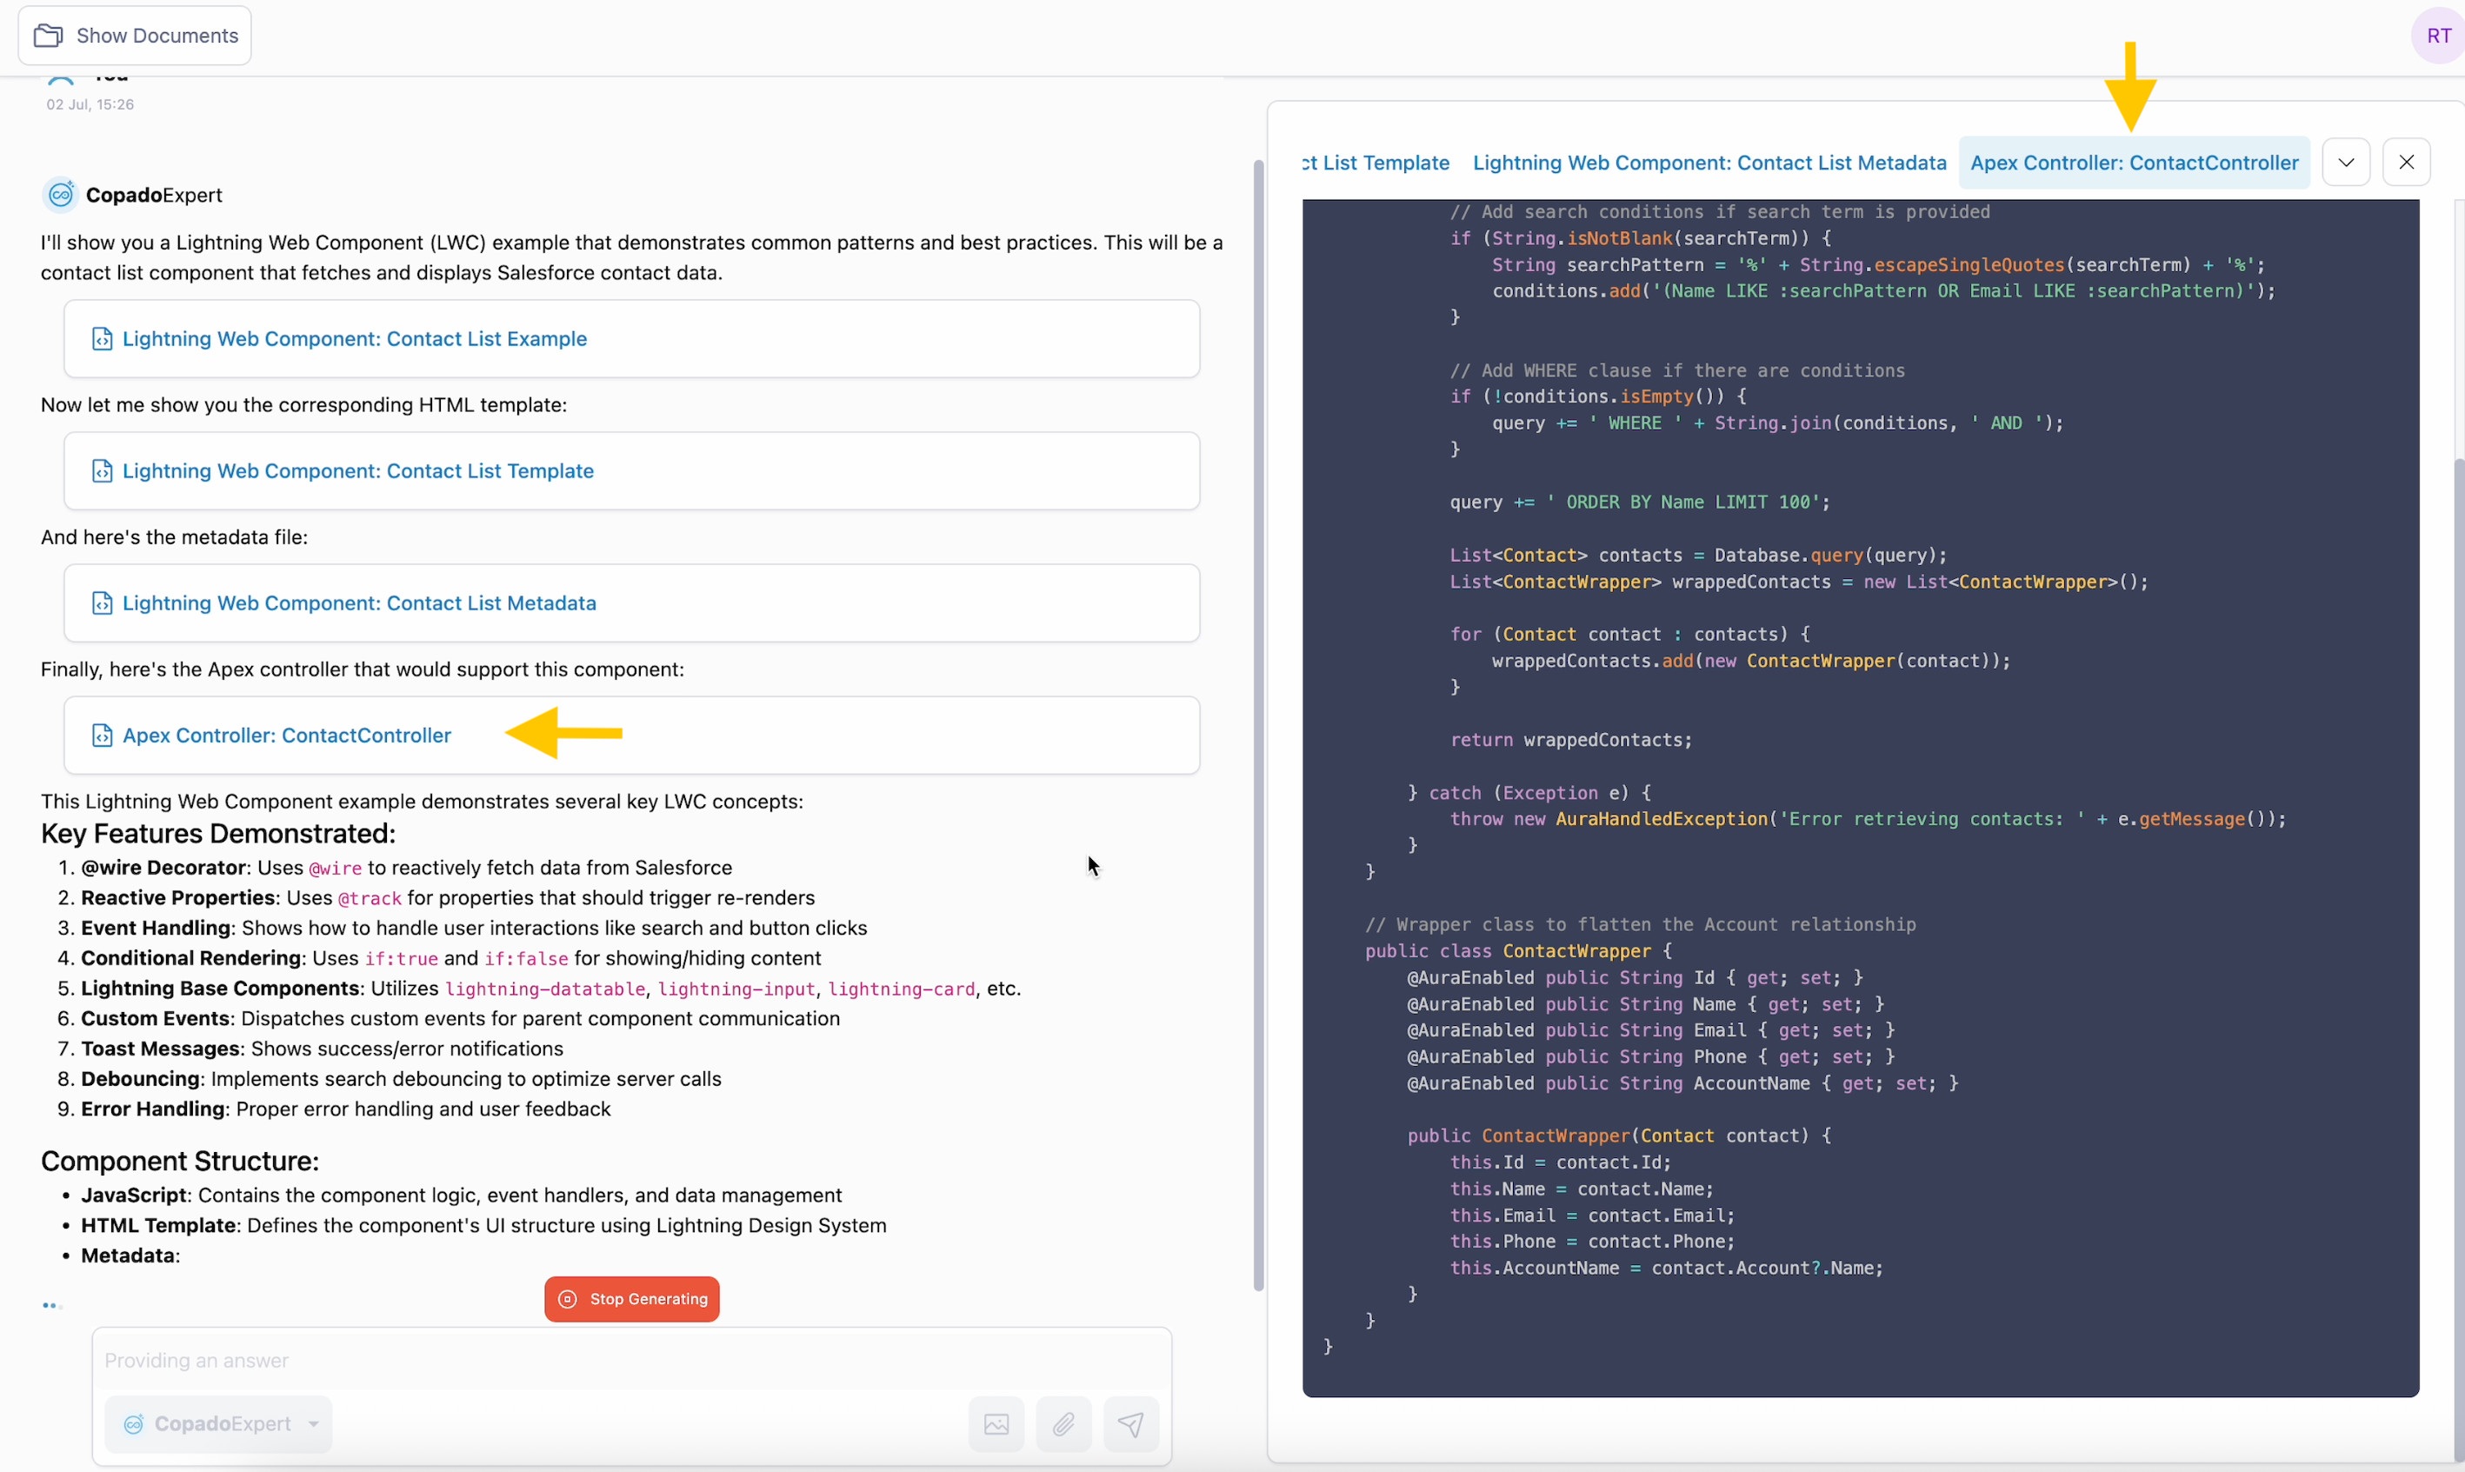Click the Providing an answer input field

point(632,1360)
